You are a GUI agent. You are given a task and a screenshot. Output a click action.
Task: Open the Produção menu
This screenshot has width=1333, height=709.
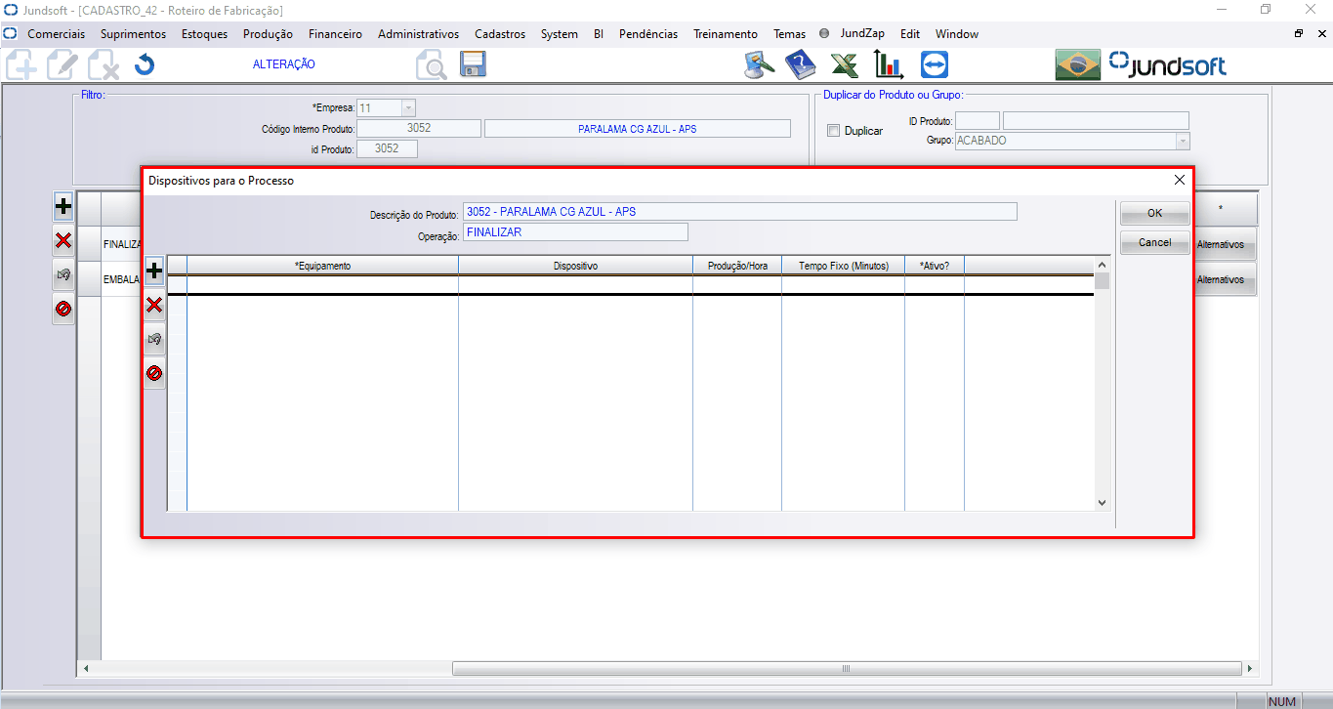pos(268,33)
